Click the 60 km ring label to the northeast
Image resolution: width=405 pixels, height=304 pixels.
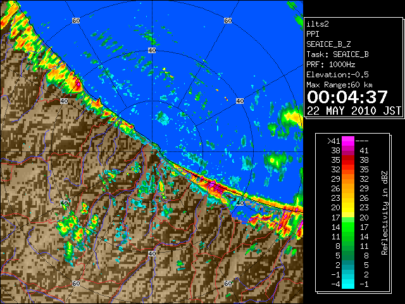coord(228,20)
